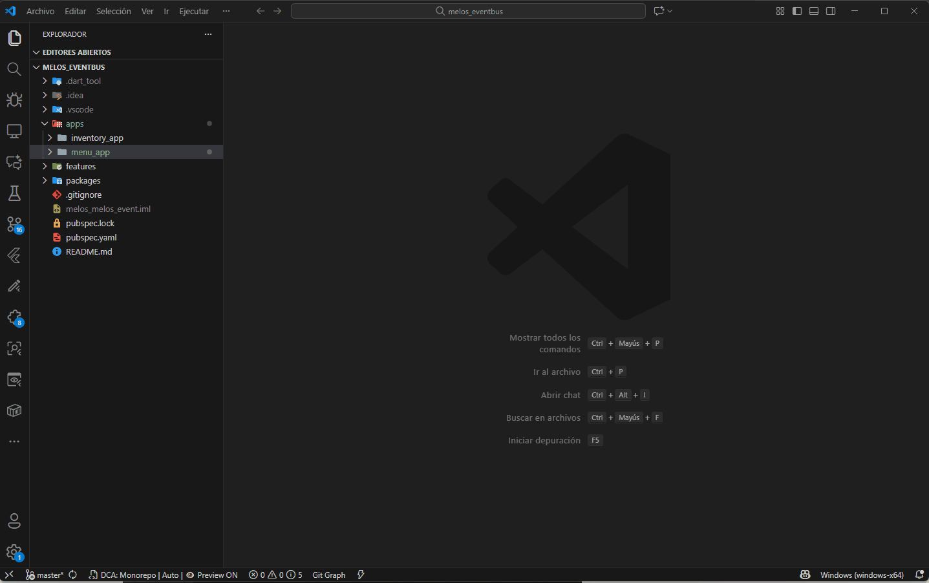Open remote window indicator in status bar

point(9,575)
